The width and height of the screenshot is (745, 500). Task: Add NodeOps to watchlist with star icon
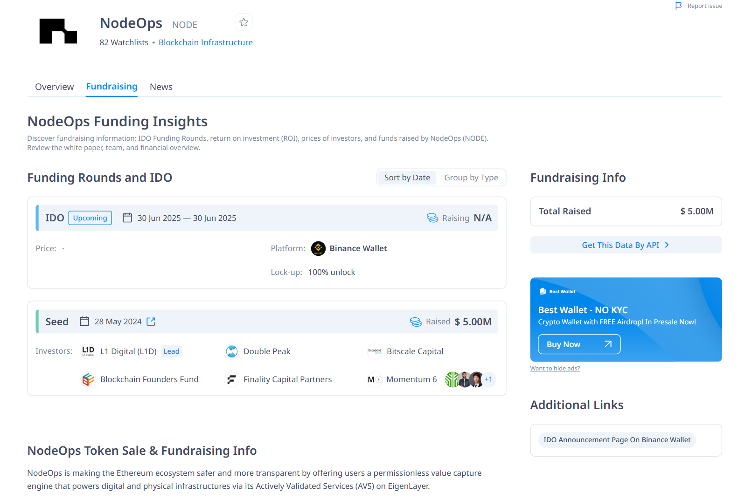click(x=244, y=22)
